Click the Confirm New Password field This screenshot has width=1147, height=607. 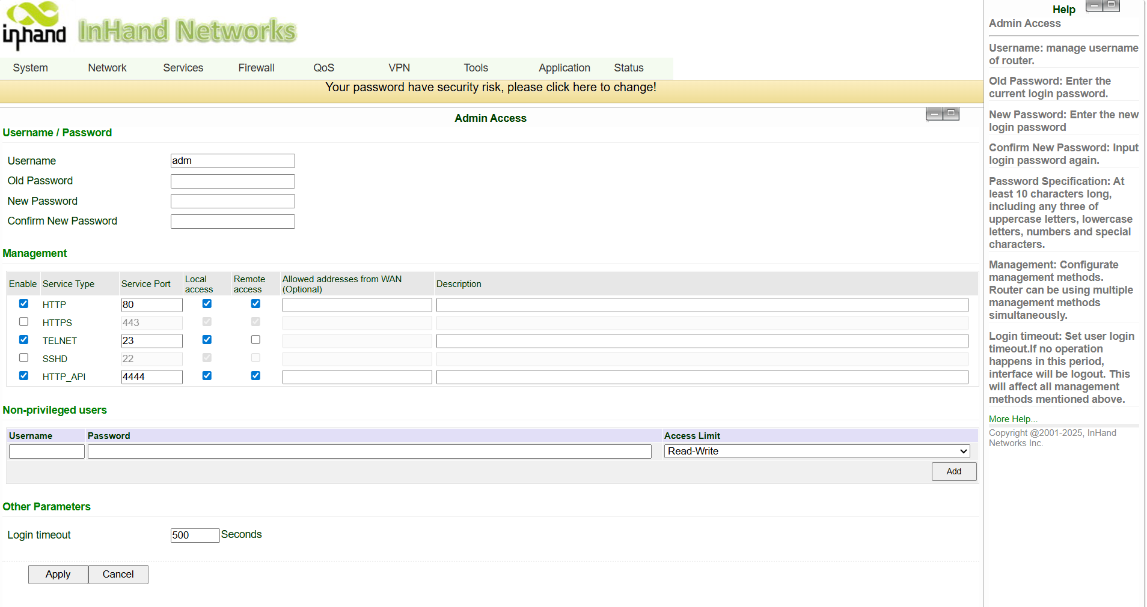point(233,222)
